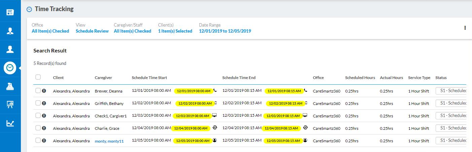Click phone icon after 12/01/2019 08:00 AM highlight
Viewport: 472px width, 152px height.
[215, 90]
